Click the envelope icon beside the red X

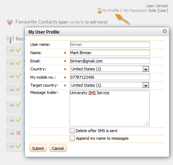(11, 133)
